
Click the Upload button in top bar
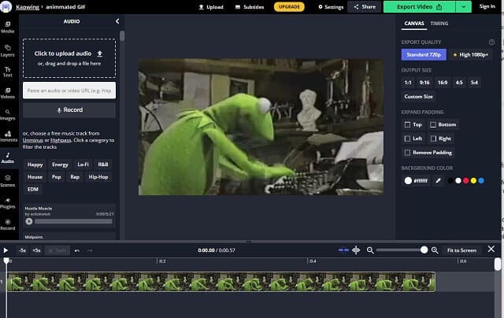[x=211, y=7]
